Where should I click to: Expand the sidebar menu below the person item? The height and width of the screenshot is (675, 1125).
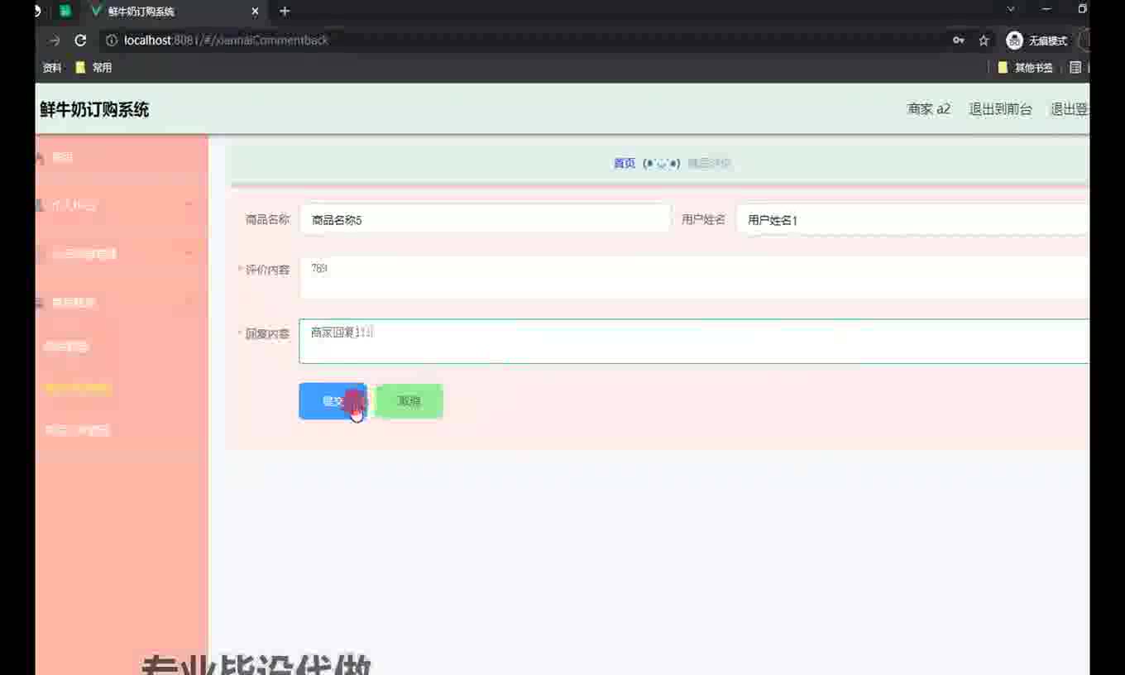coord(122,254)
